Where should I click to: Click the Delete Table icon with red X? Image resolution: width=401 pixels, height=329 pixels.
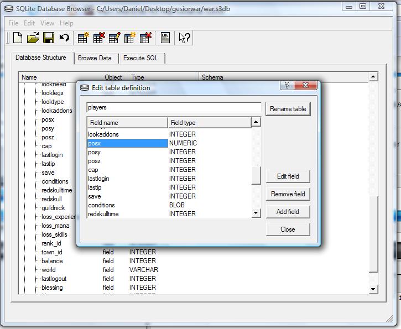pyautogui.click(x=99, y=38)
